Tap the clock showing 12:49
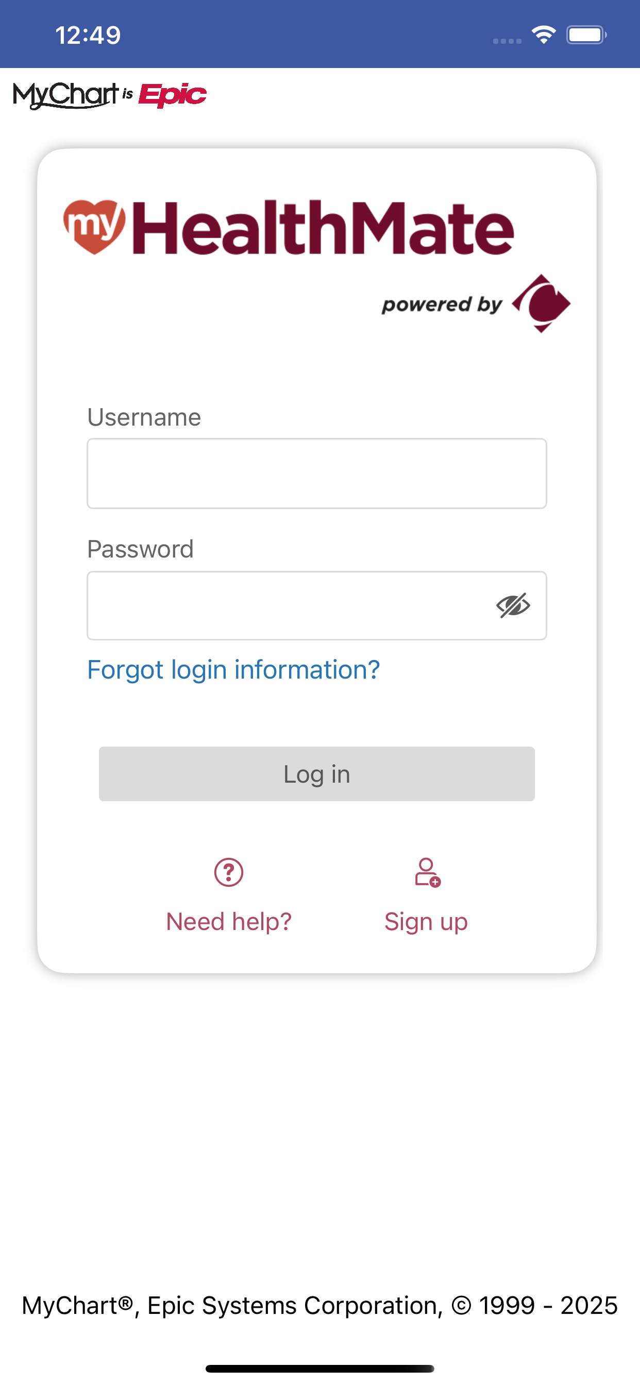Viewport: 640px width, 1385px height. [86, 35]
